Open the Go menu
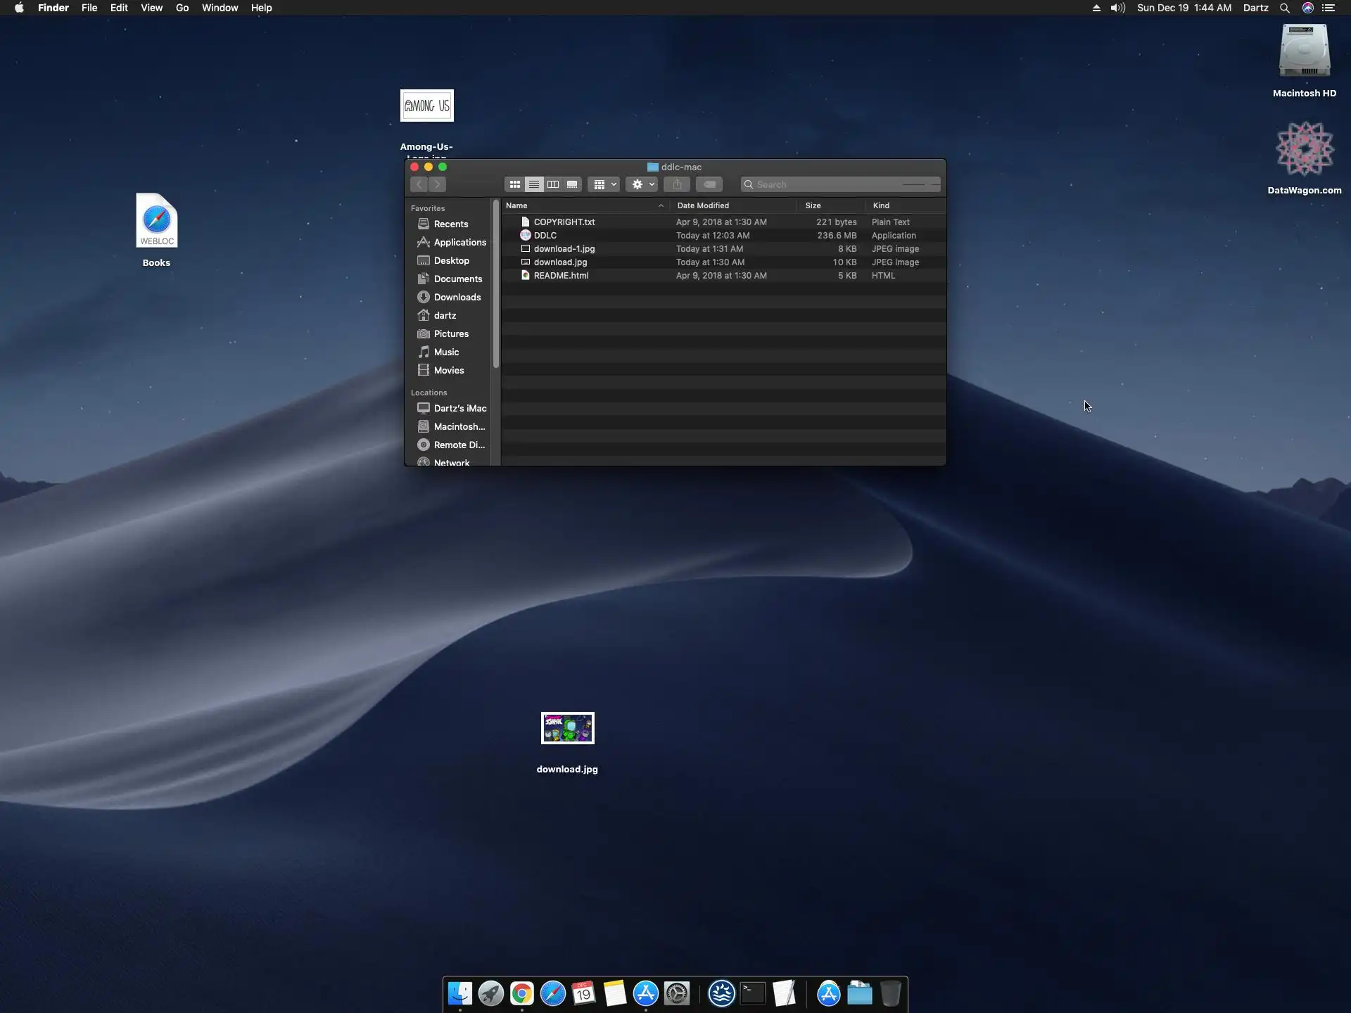Screen dimensions: 1351x1013 [x=182, y=8]
